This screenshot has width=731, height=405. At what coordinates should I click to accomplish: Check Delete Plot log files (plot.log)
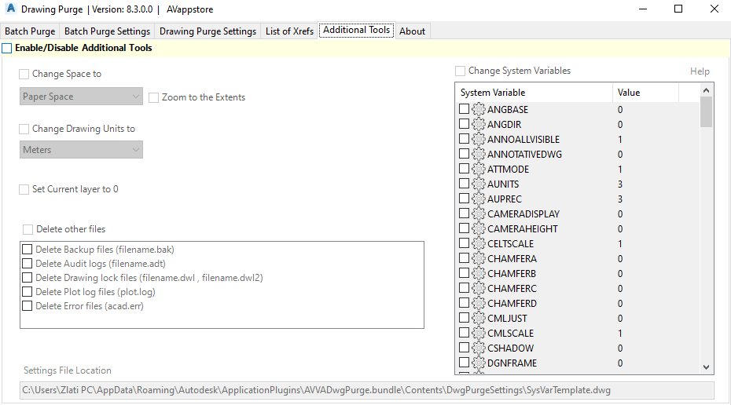(x=27, y=292)
